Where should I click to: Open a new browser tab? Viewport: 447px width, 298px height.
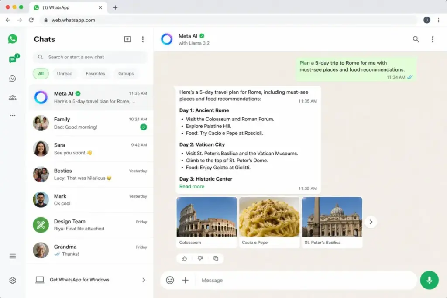click(115, 8)
